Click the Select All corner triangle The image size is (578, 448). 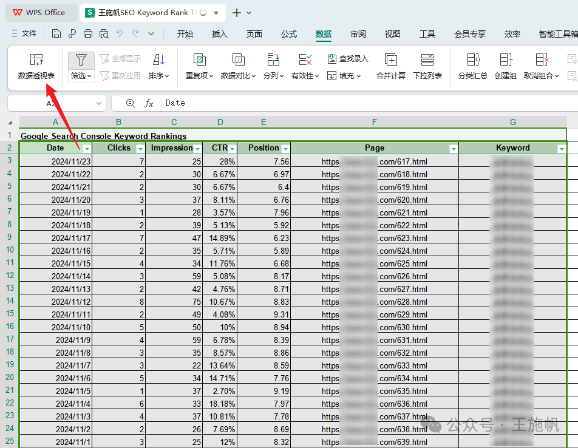pyautogui.click(x=10, y=123)
